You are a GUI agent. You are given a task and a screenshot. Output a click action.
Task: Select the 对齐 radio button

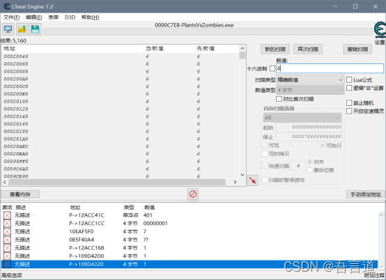pyautogui.click(x=309, y=162)
